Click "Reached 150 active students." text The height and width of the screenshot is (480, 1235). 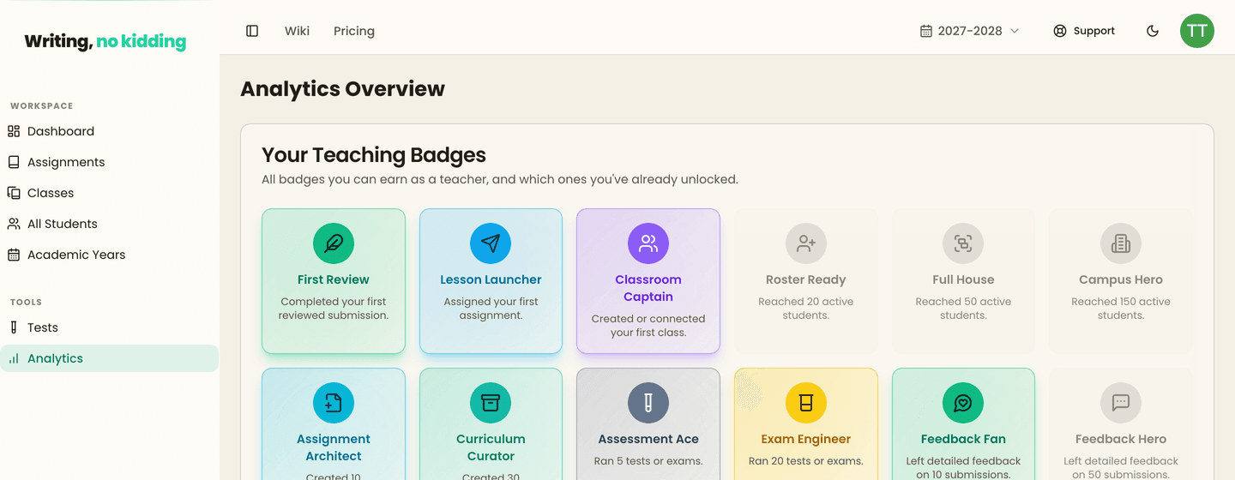(x=1121, y=309)
